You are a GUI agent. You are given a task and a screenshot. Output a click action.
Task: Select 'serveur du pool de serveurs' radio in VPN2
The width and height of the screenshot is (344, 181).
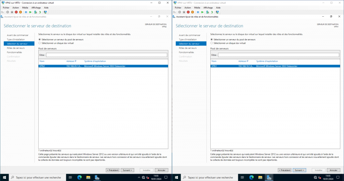click(x=40, y=39)
